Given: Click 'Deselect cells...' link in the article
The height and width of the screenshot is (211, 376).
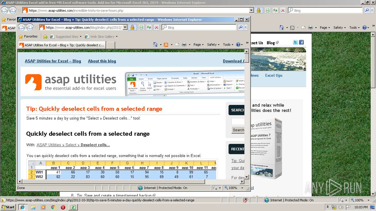Looking at the screenshot, I should coord(95,145).
